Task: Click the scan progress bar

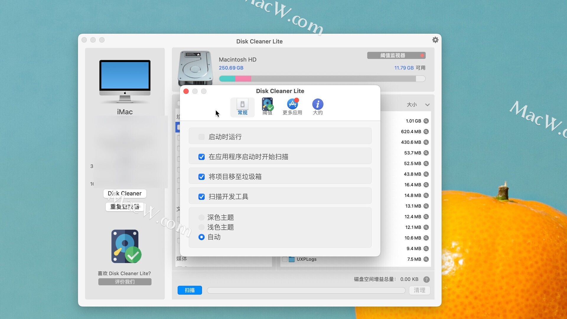Action: point(306,291)
